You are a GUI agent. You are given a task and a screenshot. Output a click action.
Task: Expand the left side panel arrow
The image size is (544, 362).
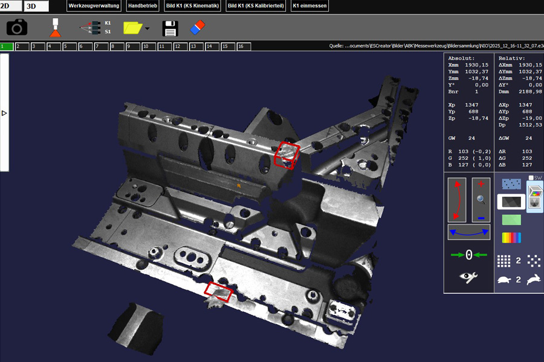(x=4, y=113)
